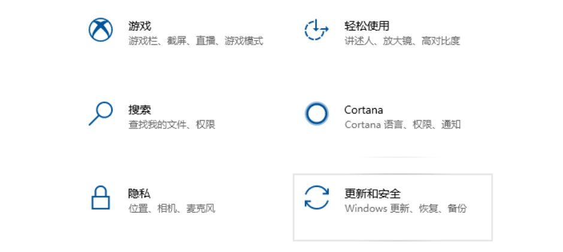Open the Cortana title label
The height and width of the screenshot is (252, 563).
364,110
